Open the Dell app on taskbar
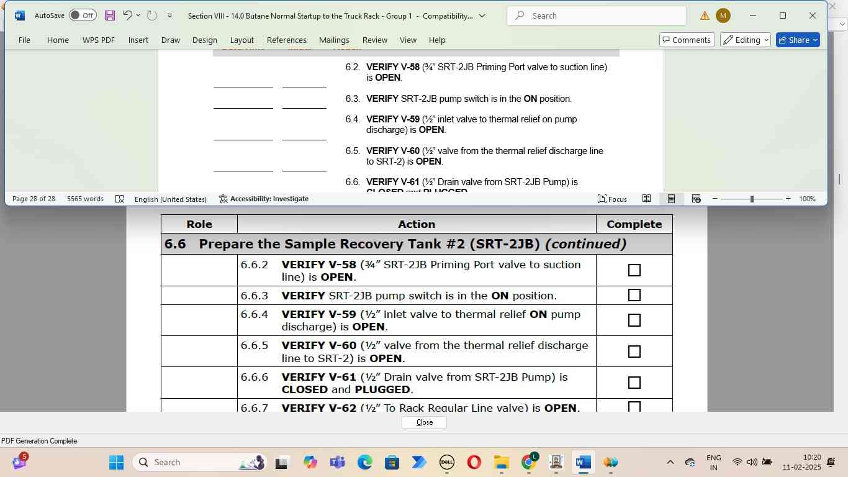848x477 pixels. pyautogui.click(x=446, y=462)
